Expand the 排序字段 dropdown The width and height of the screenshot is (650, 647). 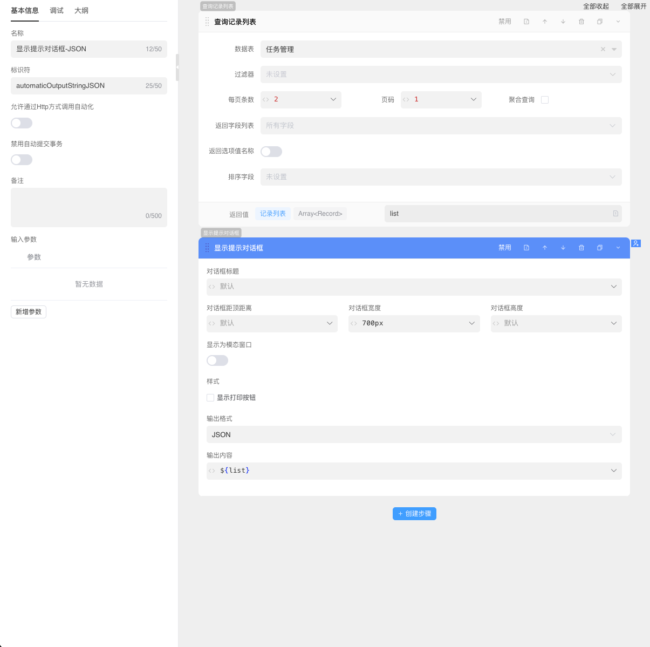[x=613, y=177]
